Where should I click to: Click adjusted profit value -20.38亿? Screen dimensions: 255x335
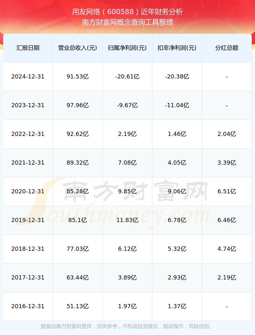[177, 77]
